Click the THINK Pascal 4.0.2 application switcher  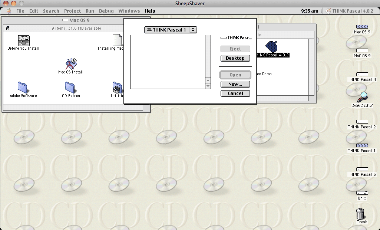pyautogui.click(x=349, y=11)
